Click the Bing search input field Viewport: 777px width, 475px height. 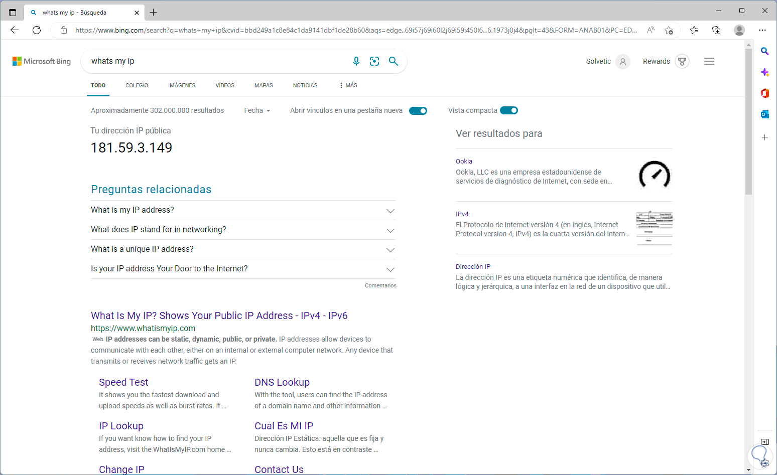click(218, 61)
